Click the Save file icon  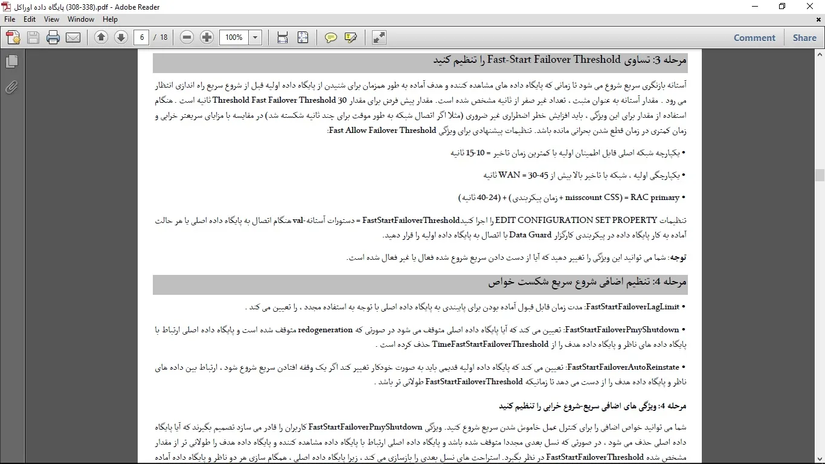[33, 37]
